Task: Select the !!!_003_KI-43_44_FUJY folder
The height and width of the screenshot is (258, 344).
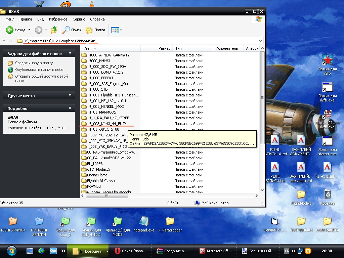Action: coord(106,124)
